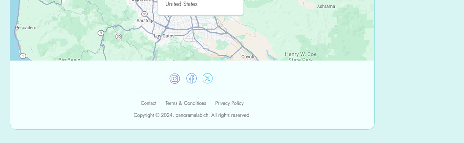The width and height of the screenshot is (464, 143).
Task: Click the Los Gatos label on map
Action: point(164,36)
